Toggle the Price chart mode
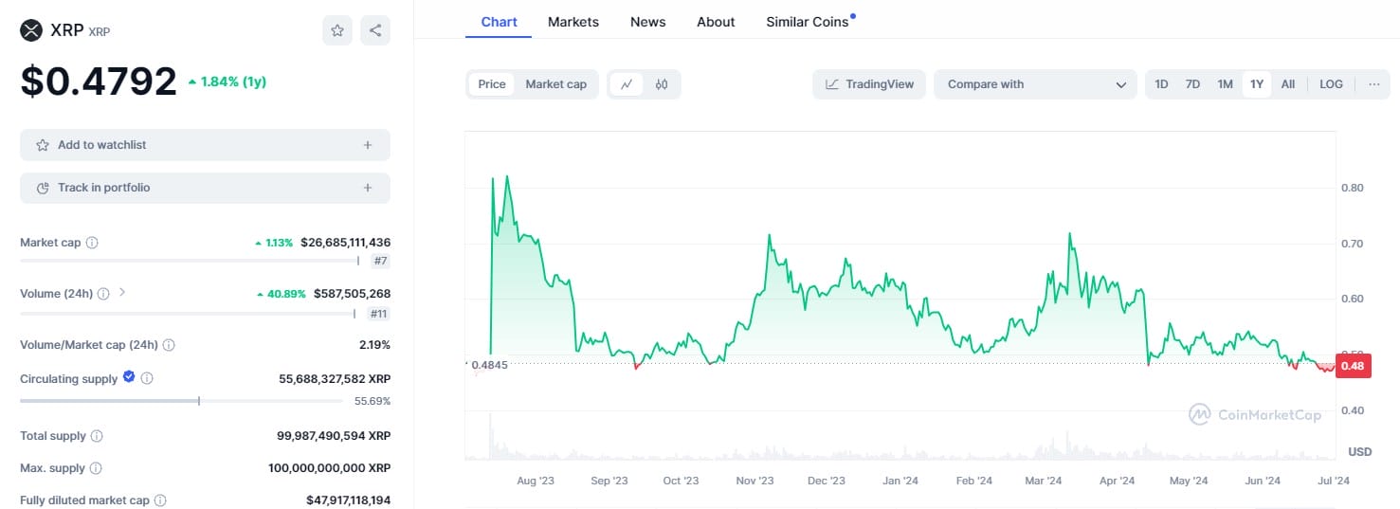The width and height of the screenshot is (1400, 509). point(492,84)
